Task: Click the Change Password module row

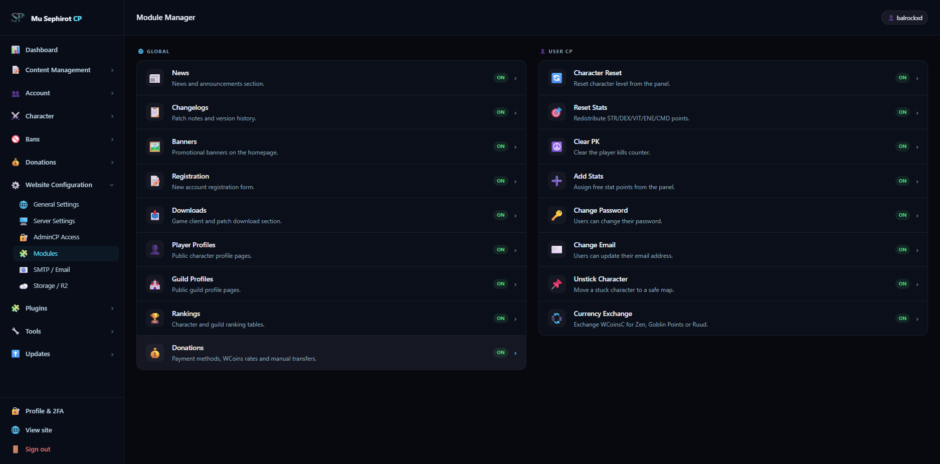Action: coord(733,216)
